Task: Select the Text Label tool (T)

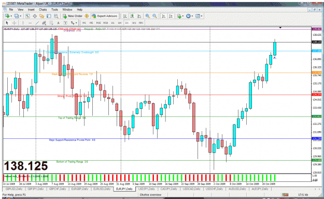Action: (65, 23)
